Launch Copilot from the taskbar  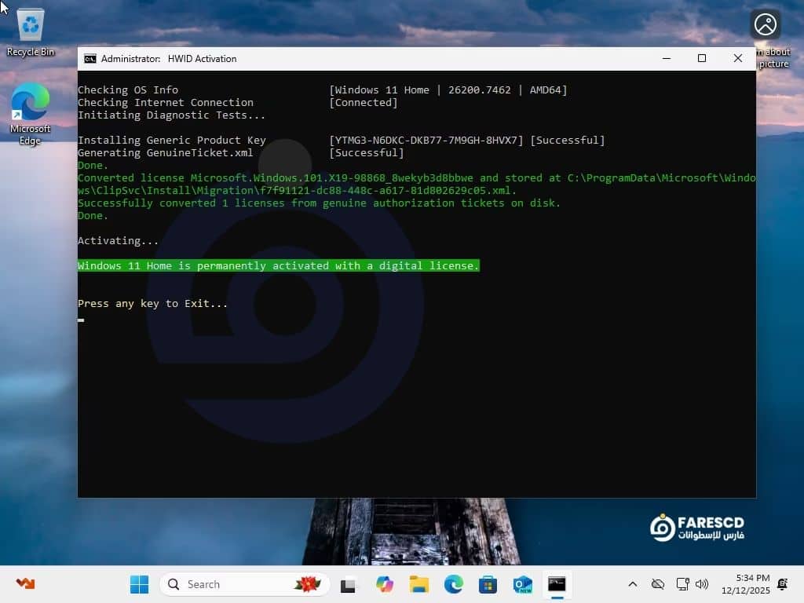click(384, 584)
